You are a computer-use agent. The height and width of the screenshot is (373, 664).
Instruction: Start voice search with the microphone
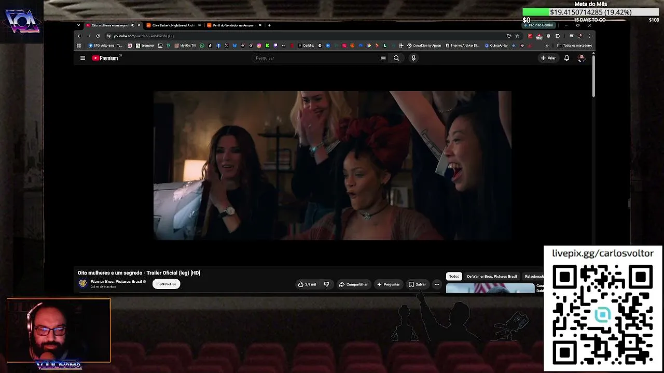click(413, 58)
